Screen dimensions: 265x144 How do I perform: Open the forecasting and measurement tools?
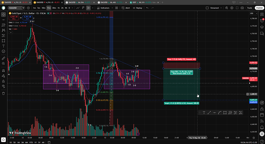[3, 35]
